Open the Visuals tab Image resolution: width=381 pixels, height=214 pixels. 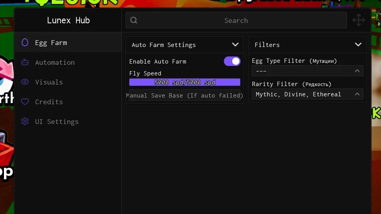(68, 82)
